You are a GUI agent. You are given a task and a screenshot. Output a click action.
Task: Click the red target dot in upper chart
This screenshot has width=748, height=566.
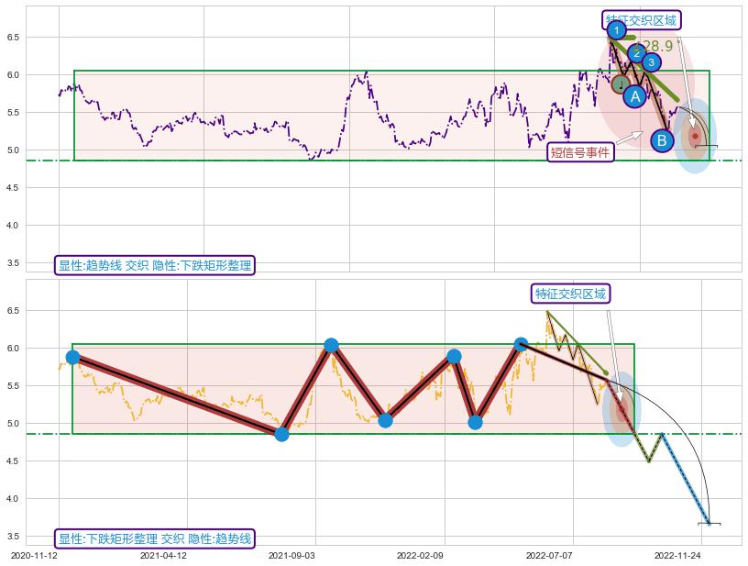point(695,137)
